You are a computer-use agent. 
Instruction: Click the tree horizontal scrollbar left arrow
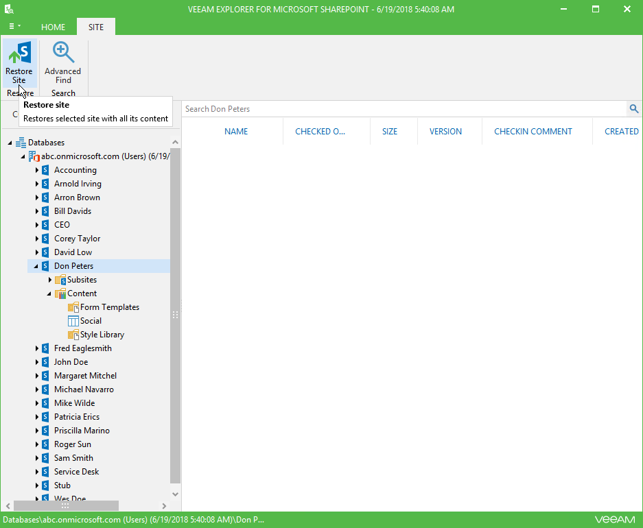[8, 506]
